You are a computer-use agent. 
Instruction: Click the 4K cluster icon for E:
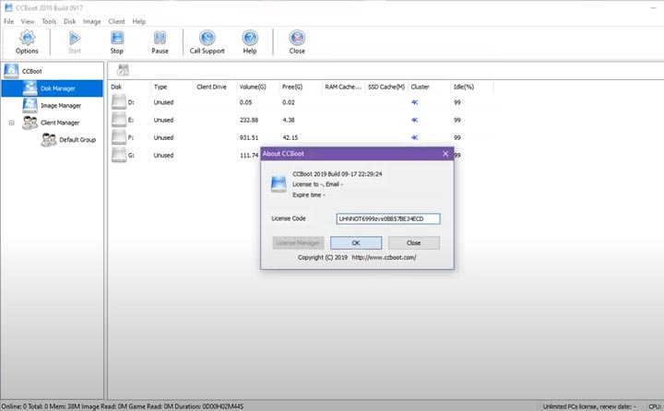coord(415,120)
